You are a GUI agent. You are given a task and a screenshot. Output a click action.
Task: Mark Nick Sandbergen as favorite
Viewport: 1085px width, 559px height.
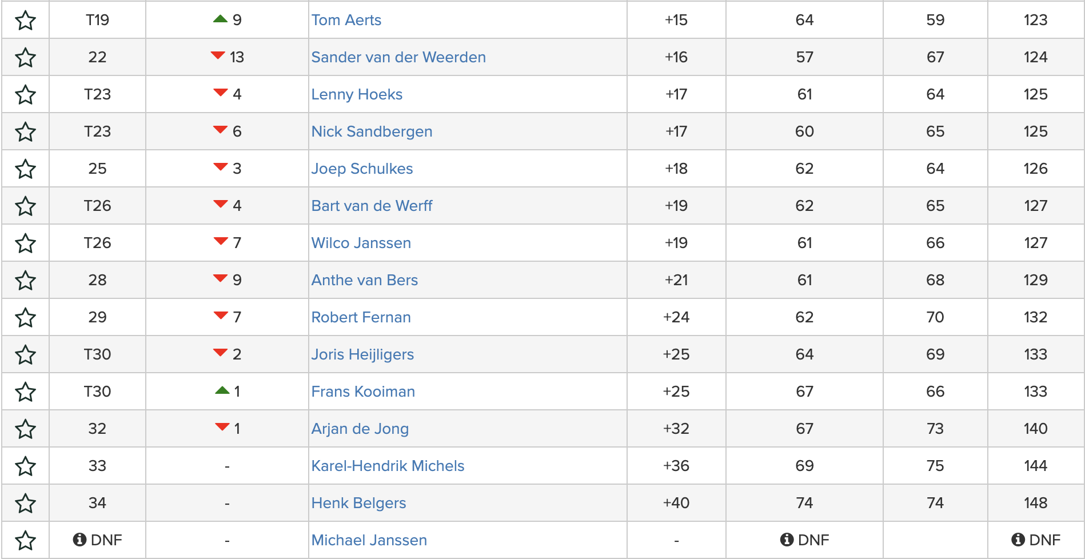click(25, 132)
